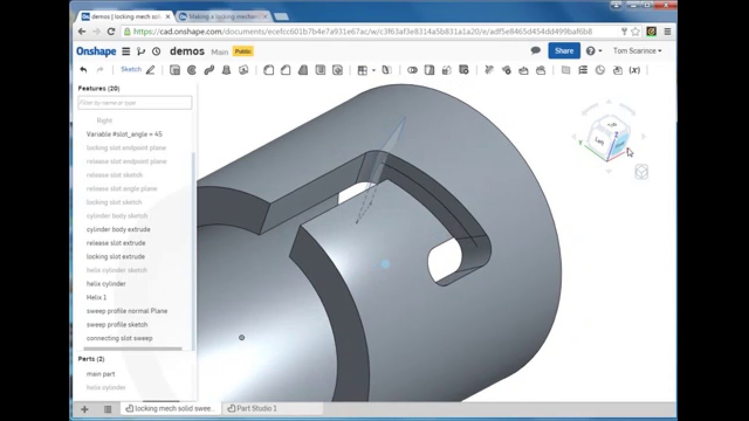Select release slot endpoint plane feature

[126, 161]
